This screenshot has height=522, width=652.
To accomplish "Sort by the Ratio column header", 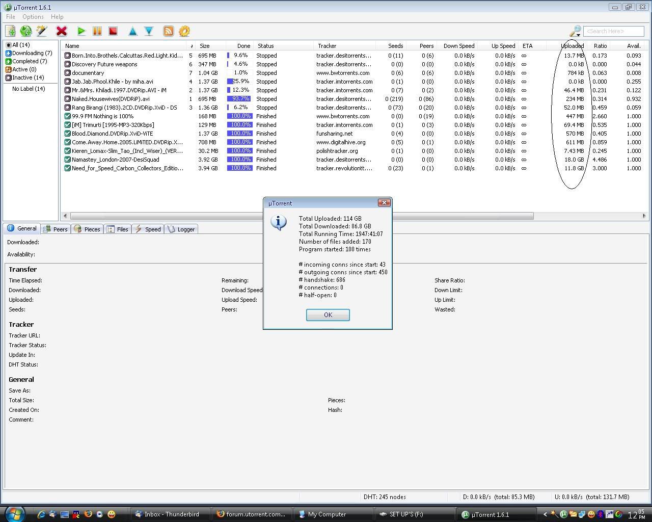I will [600, 46].
